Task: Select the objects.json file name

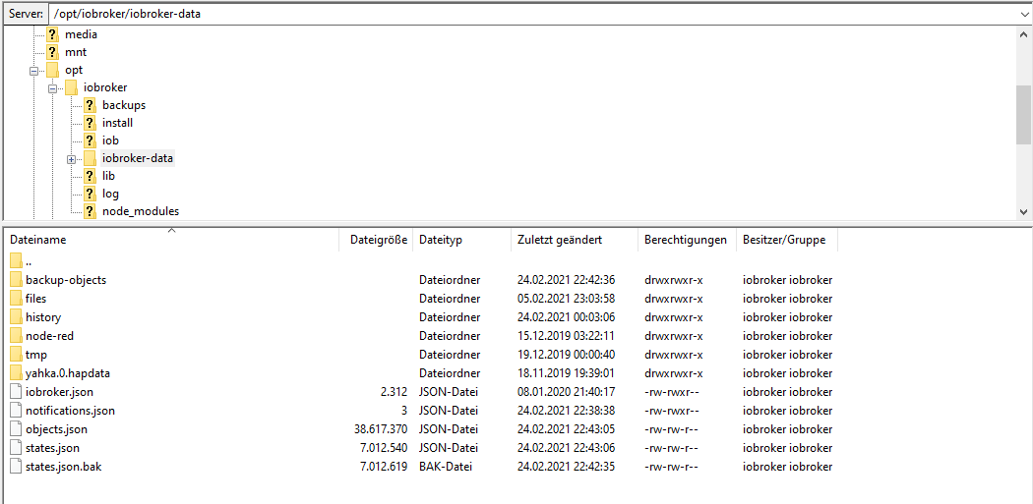Action: [57, 429]
